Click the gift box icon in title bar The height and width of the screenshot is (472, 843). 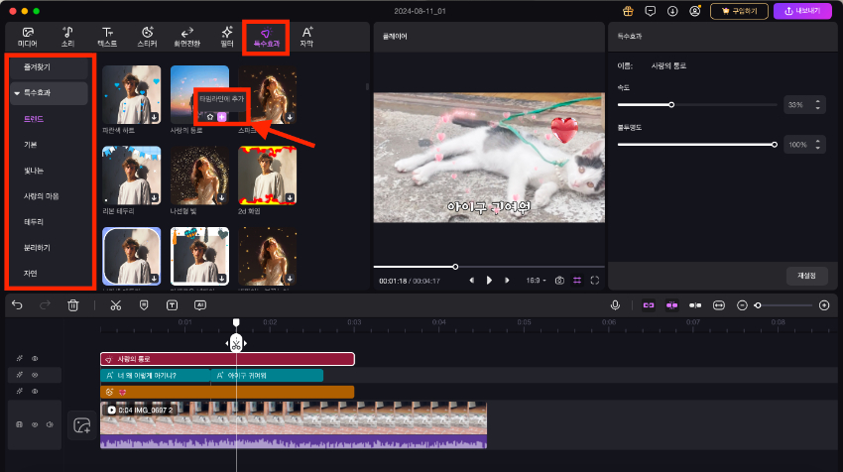(x=627, y=11)
